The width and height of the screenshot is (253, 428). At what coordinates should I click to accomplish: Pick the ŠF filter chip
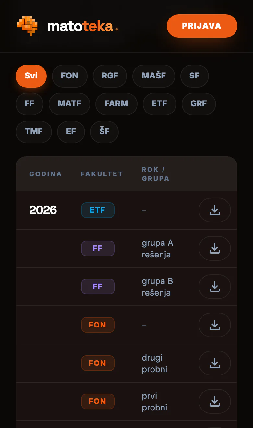tap(104, 132)
